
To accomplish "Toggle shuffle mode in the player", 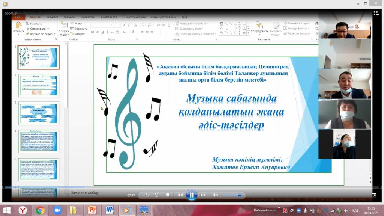I will coord(147,195).
